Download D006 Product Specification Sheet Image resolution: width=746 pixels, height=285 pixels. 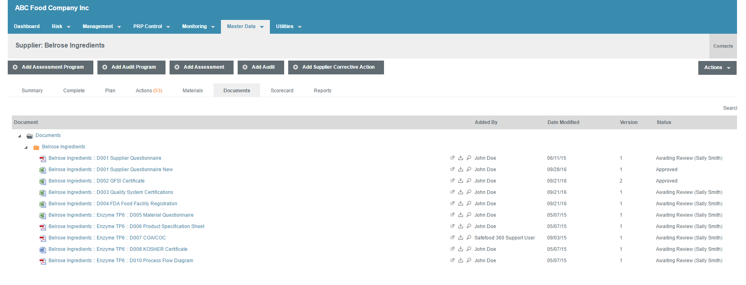461,226
